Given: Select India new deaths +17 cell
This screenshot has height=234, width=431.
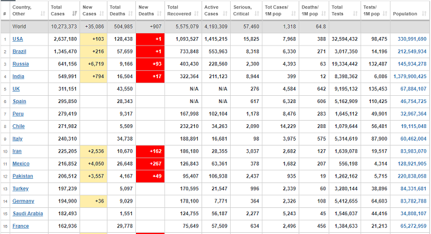Looking at the screenshot, I should click(x=150, y=76).
